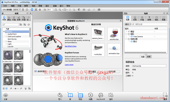Collapse the Materials tree node
The image size is (170, 102).
[x=4, y=32]
